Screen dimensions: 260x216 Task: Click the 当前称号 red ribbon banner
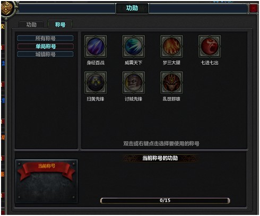point(47,169)
